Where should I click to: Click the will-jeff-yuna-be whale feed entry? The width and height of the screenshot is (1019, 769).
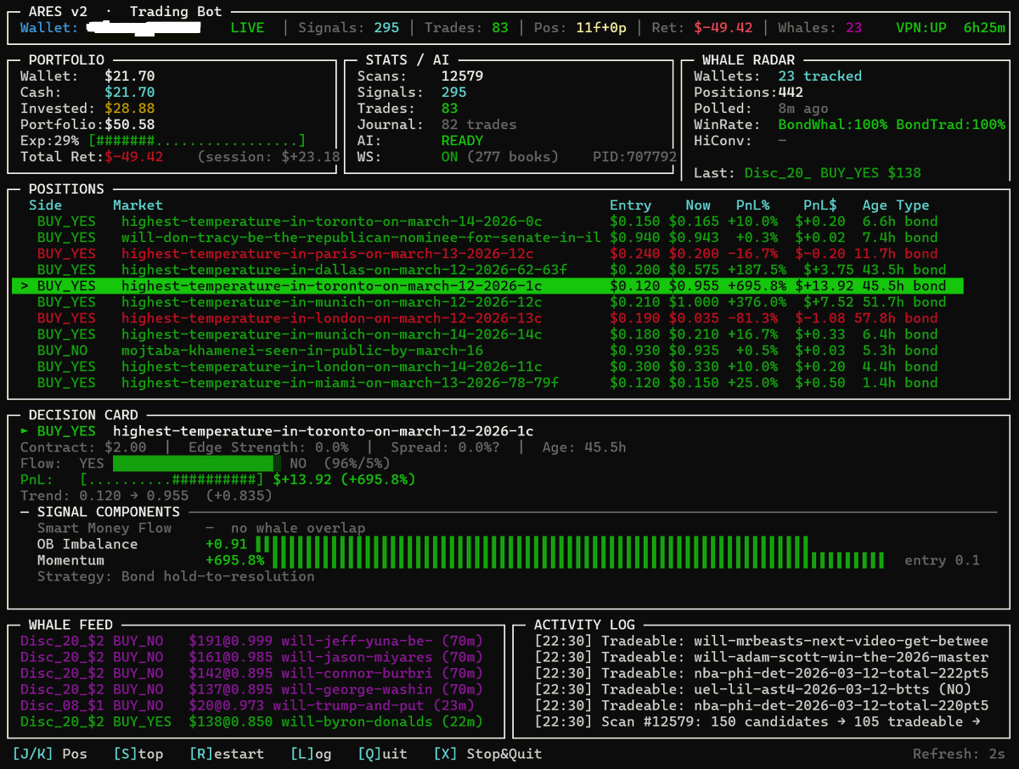pyautogui.click(x=251, y=641)
